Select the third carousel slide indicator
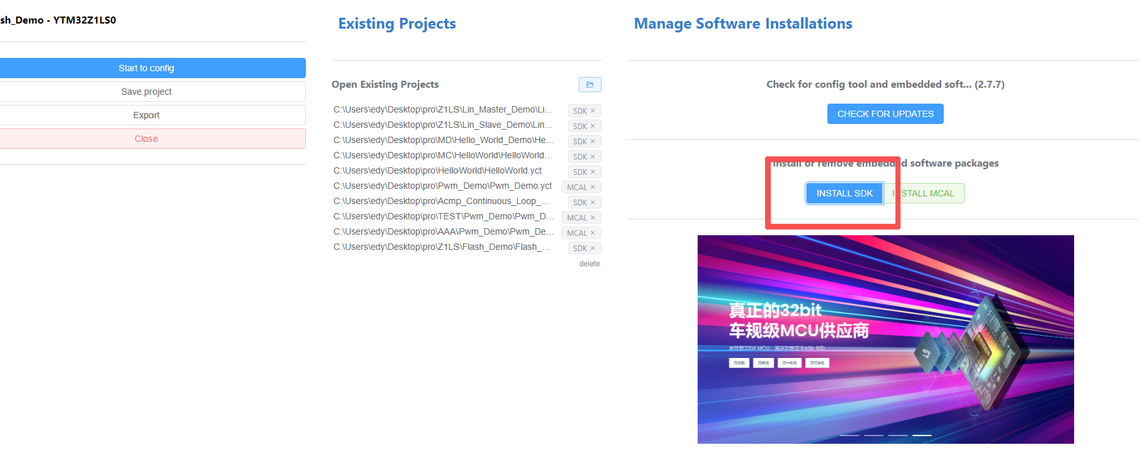The image size is (1139, 473). tap(898, 435)
